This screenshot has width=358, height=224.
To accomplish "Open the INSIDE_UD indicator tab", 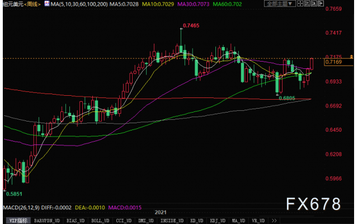I will (x=172, y=221).
